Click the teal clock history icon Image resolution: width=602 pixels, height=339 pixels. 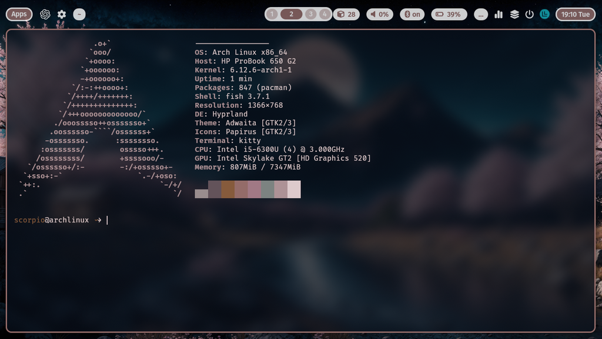point(544,14)
